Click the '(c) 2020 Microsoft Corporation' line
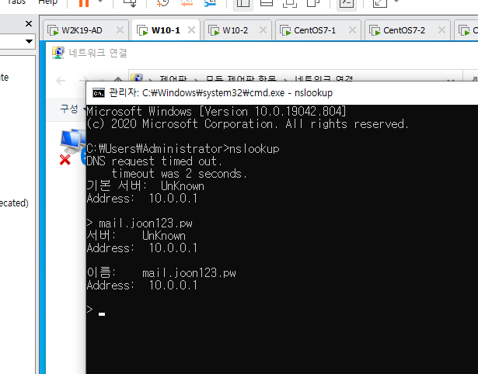Viewport: 478px width, 374px height. (247, 124)
